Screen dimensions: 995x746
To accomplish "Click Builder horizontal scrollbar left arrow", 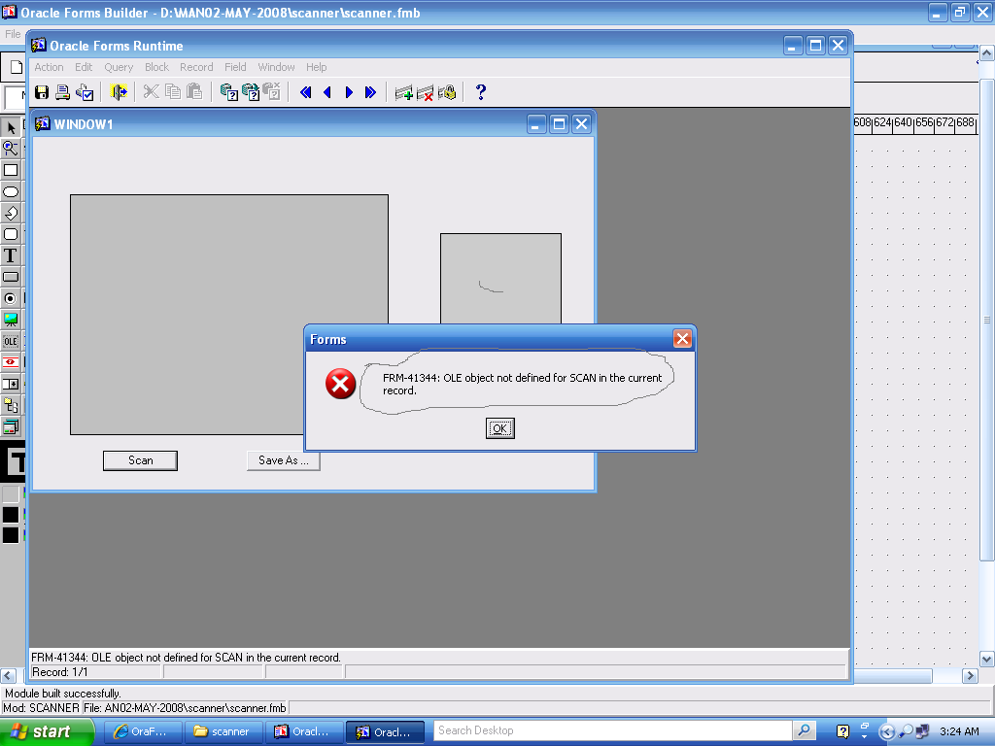I will pos(8,676).
